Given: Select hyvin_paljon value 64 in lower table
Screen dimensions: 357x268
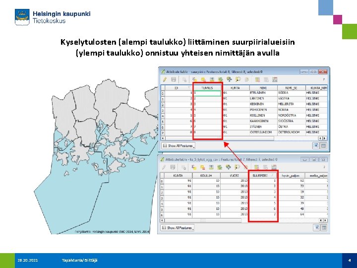Looking at the screenshot, I should (291, 214).
